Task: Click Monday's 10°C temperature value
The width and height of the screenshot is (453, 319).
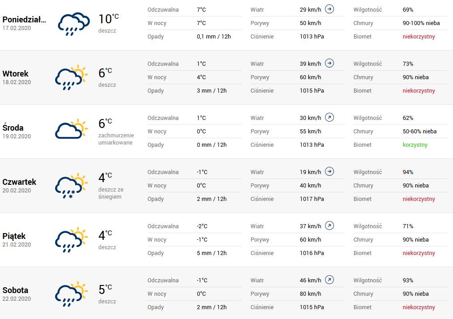Action: pos(109,19)
